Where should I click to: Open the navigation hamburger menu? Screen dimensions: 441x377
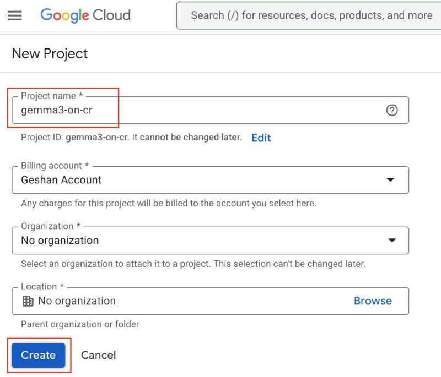point(14,15)
